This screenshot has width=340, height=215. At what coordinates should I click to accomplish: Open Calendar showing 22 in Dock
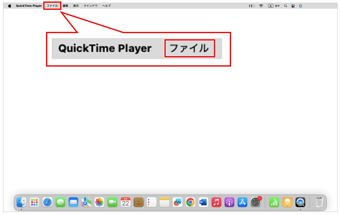(126, 202)
